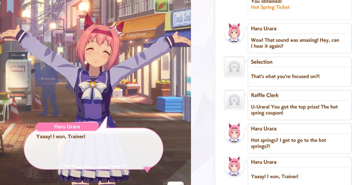
Task: Select the log entry "Wow! That sound was amazing!"
Action: click(300, 38)
